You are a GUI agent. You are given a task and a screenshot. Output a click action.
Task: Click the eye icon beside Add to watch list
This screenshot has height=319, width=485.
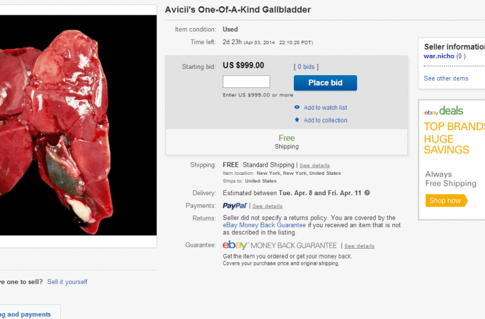tap(297, 107)
